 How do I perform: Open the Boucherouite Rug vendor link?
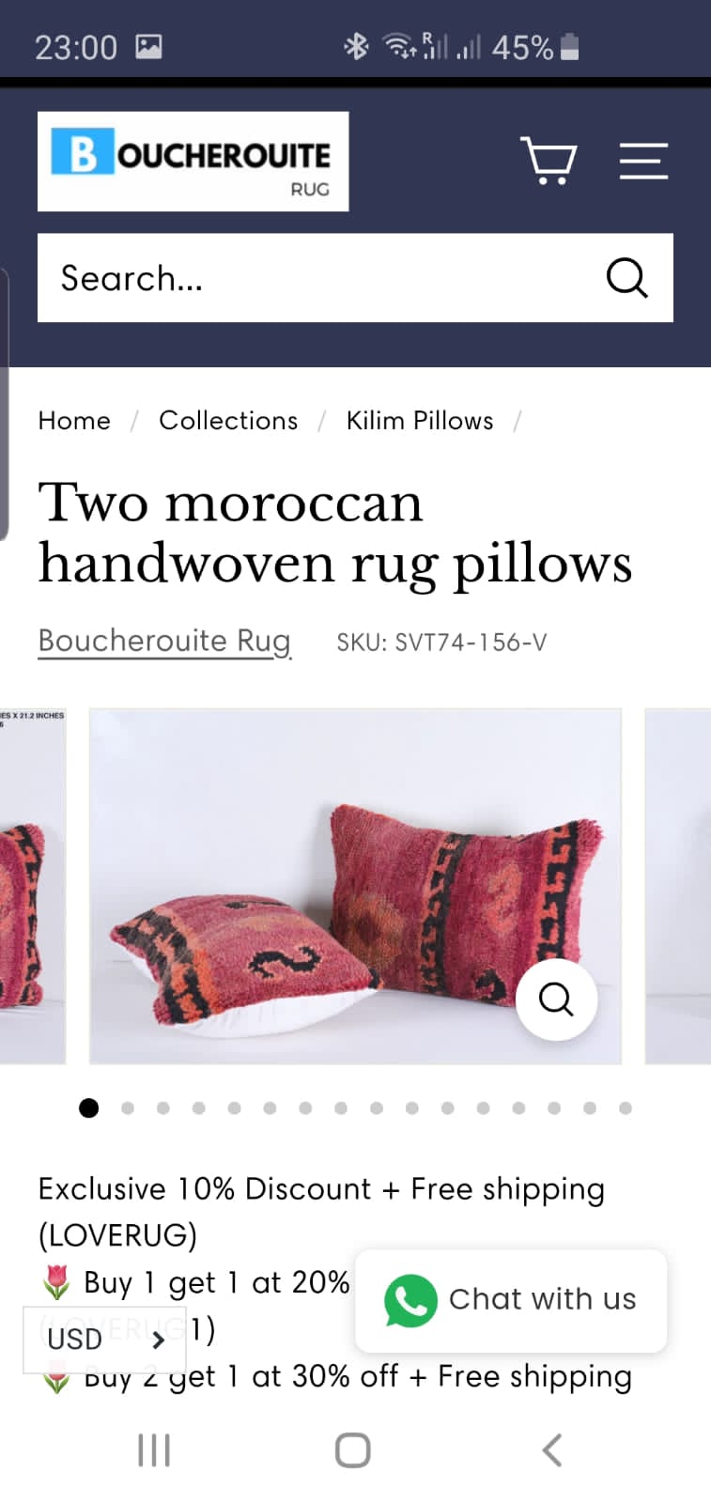point(164,642)
